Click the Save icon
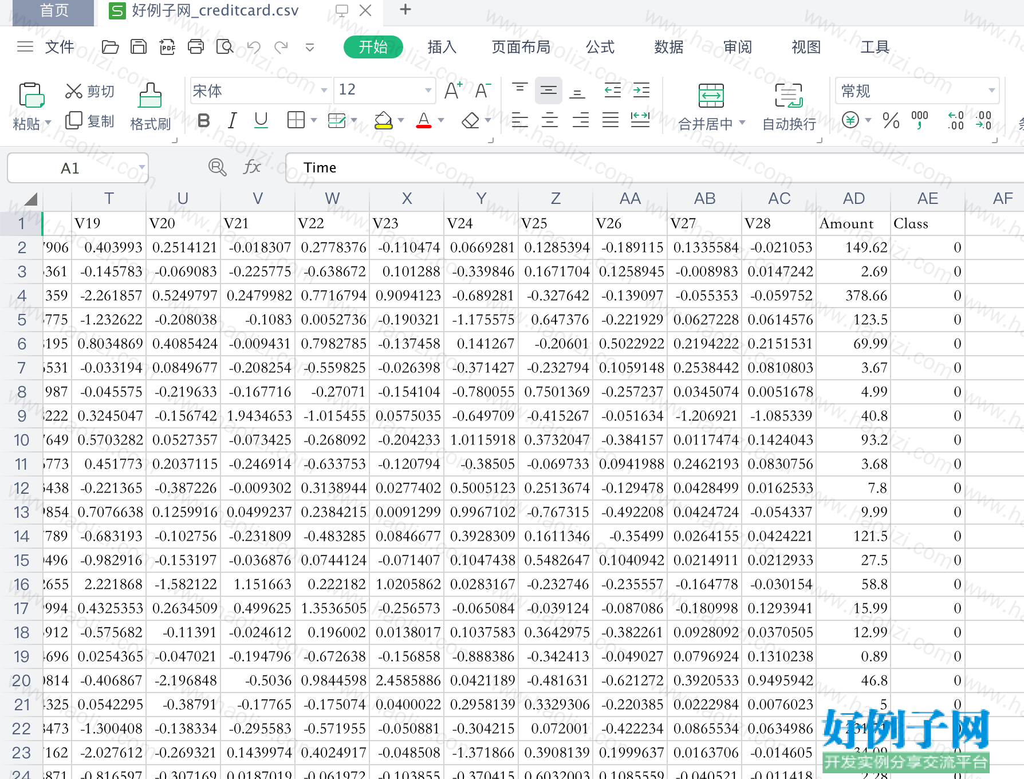Screen dimensions: 1024x779 point(139,47)
